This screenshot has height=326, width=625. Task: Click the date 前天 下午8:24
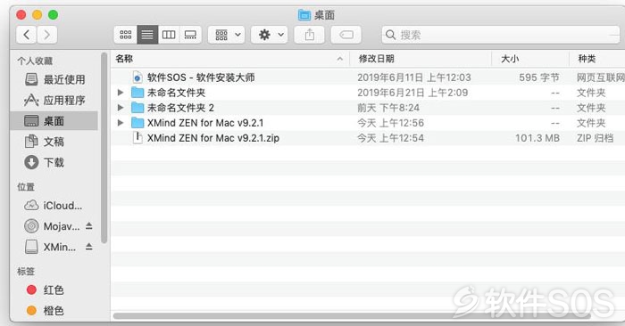click(x=388, y=108)
